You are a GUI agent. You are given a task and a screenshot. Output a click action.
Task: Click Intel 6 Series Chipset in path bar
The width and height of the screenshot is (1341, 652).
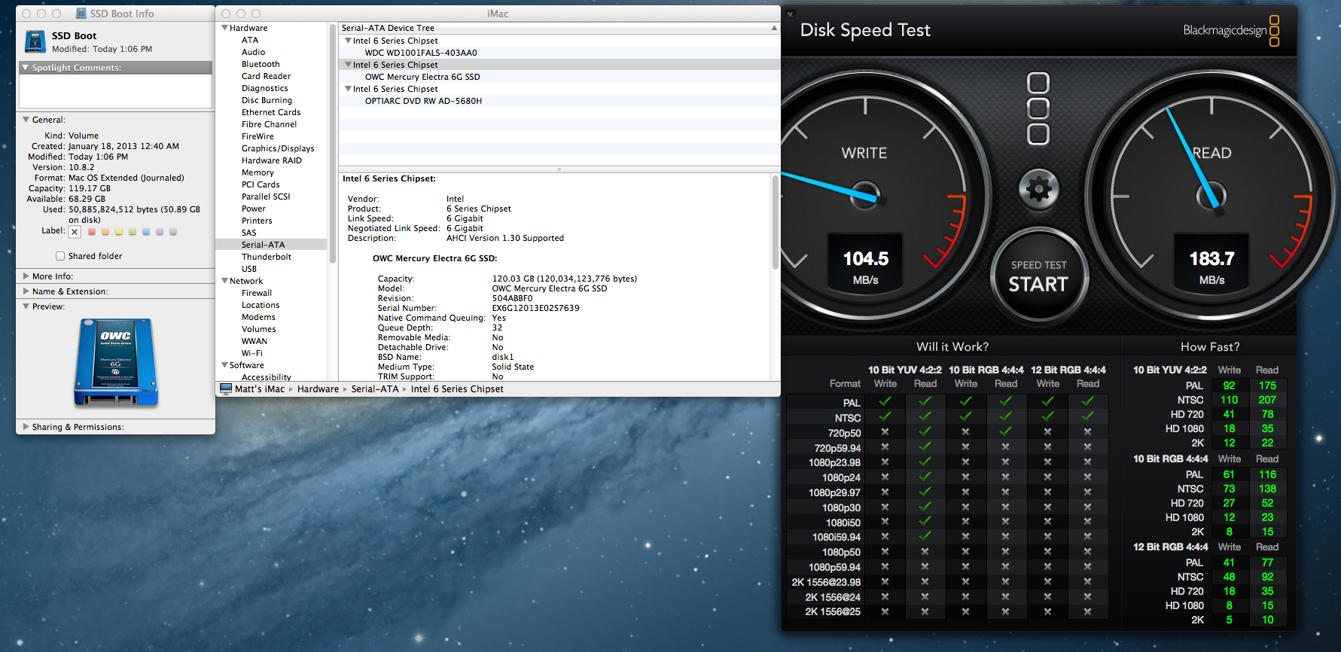(x=457, y=389)
